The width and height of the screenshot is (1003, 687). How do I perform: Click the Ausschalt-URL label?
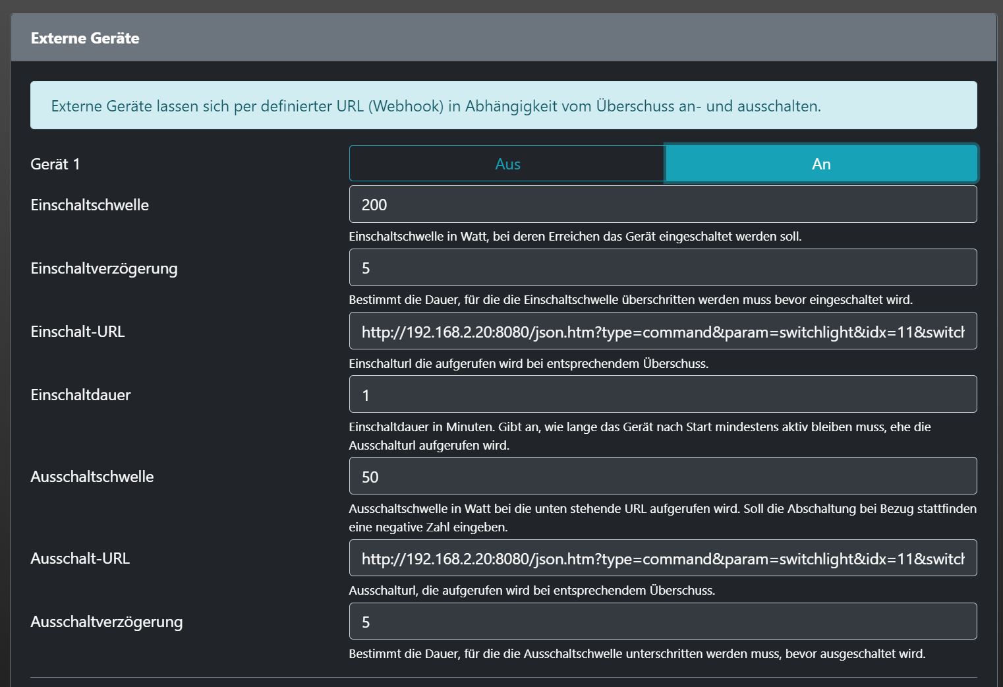[x=80, y=558]
